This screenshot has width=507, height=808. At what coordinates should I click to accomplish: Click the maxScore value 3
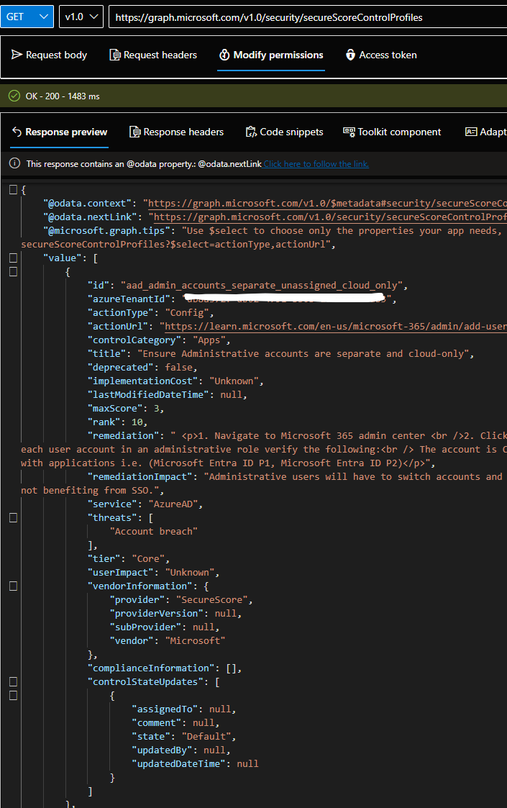[x=157, y=408]
